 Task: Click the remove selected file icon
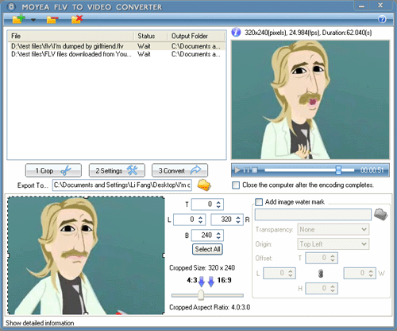(52, 20)
